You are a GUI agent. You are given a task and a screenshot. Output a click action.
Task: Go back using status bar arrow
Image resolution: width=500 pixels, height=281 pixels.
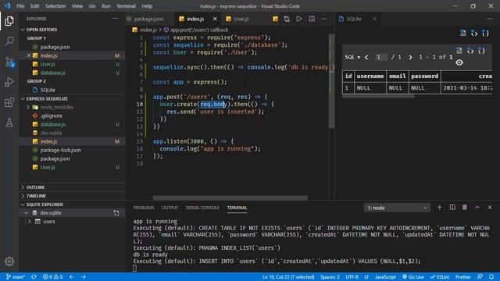pyautogui.click(x=71, y=277)
